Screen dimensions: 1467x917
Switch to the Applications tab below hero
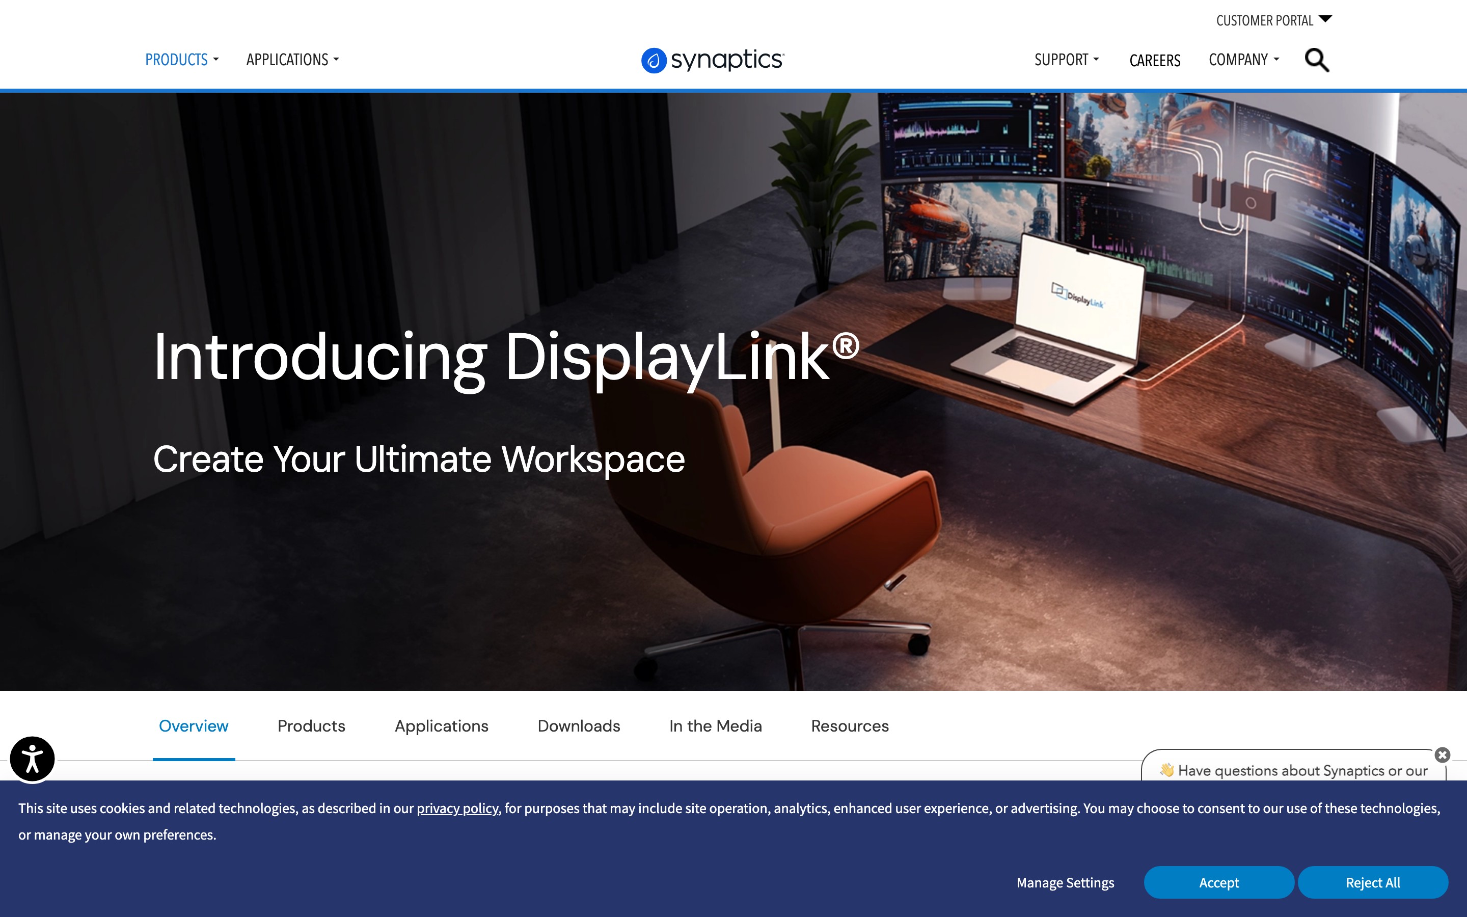click(441, 726)
